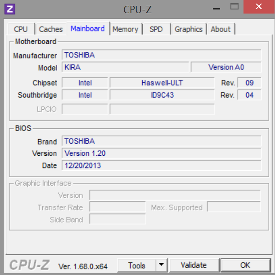Click the BIOS group label
This screenshot has height=275, width=275.
pyautogui.click(x=23, y=128)
